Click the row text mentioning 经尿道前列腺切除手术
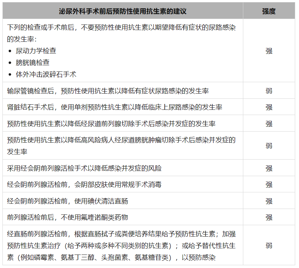This screenshot has height=268, width=299. (111, 124)
